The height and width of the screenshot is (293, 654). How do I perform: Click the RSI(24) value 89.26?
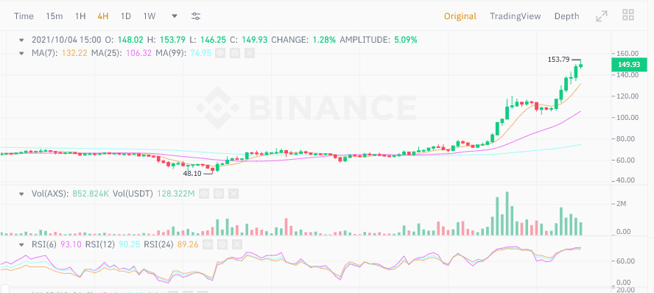click(x=187, y=245)
